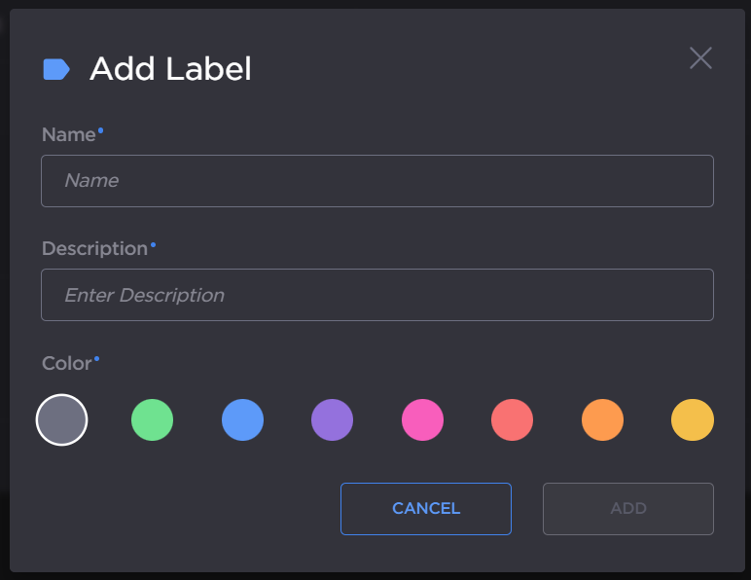Choose the blue color swatch
The height and width of the screenshot is (580, 751).
[x=242, y=420]
